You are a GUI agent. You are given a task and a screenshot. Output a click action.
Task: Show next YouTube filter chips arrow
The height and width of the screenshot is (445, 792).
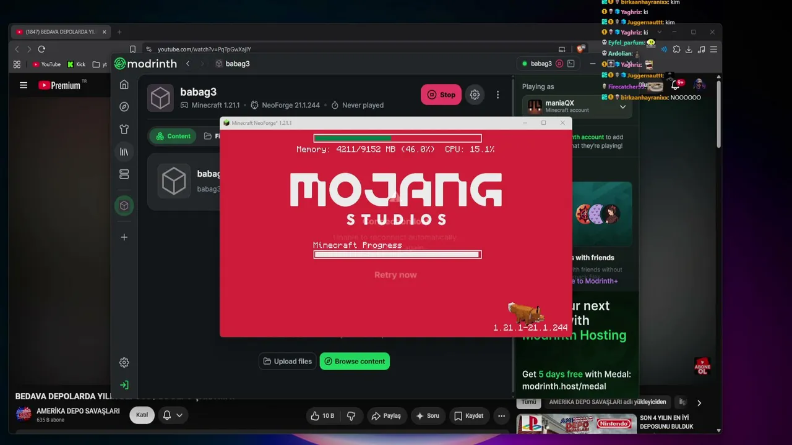pyautogui.click(x=699, y=403)
